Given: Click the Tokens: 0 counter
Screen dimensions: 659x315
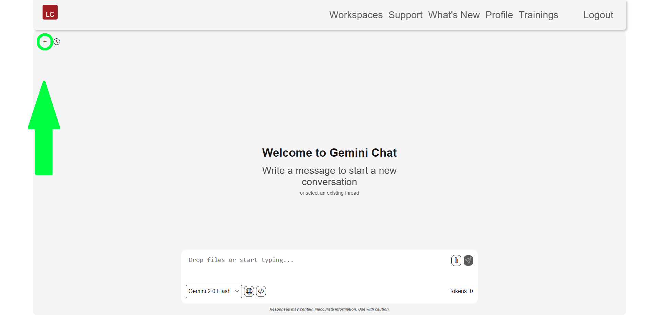Looking at the screenshot, I should [x=461, y=291].
